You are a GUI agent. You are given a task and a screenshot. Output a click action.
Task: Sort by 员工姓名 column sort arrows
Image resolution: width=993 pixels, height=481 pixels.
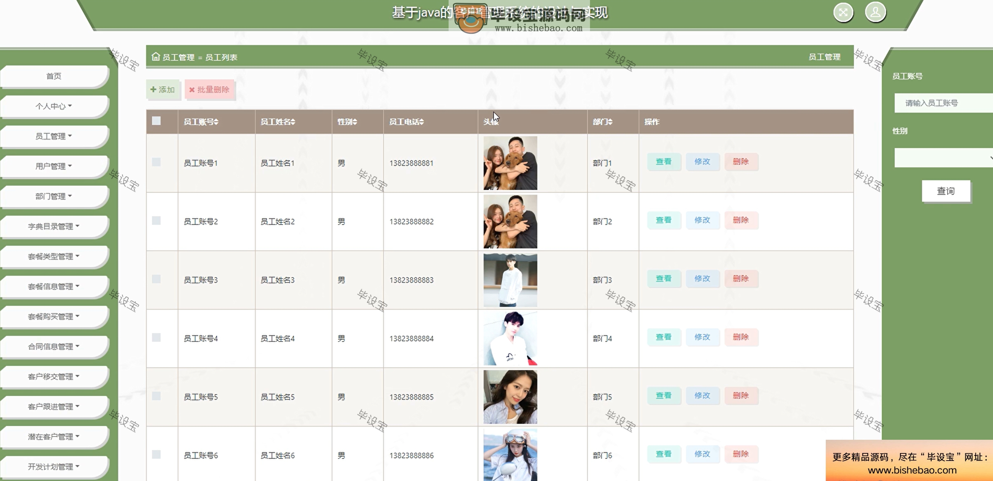click(x=293, y=122)
